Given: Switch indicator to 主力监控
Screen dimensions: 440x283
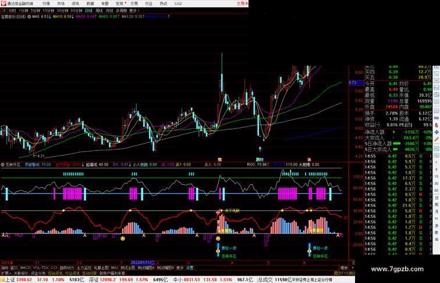Looking at the screenshot, I should [84, 268].
